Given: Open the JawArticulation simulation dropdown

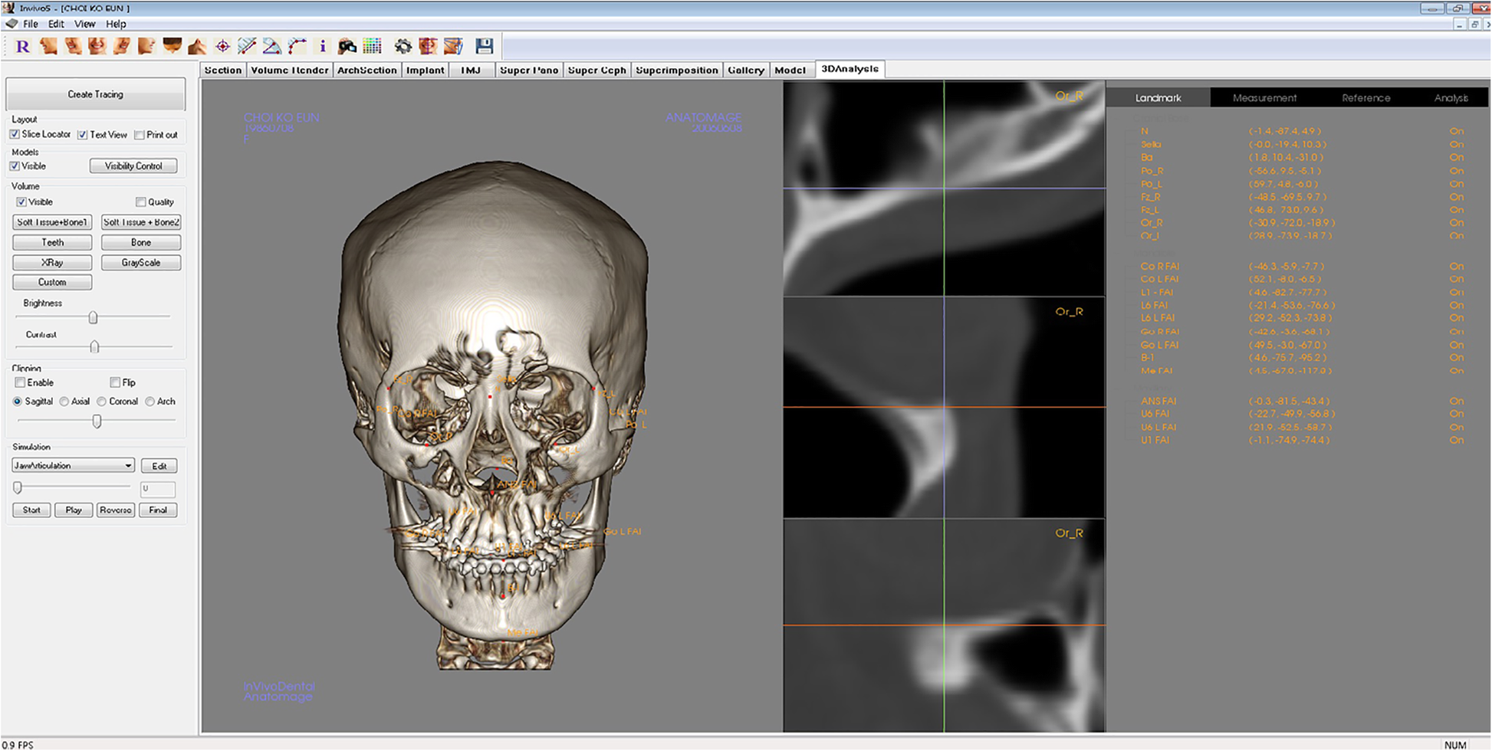Looking at the screenshot, I should point(74,465).
